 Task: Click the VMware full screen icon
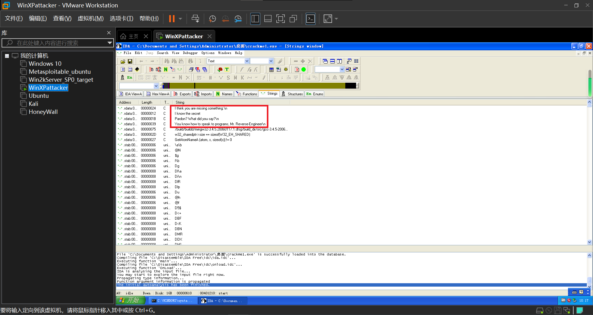point(280,19)
